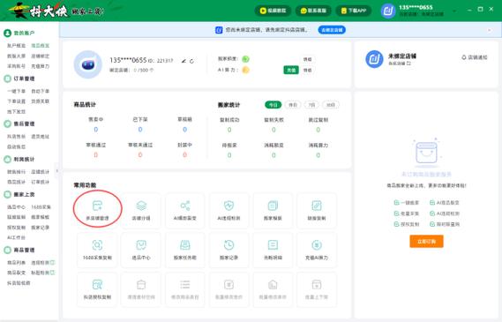Select the 搬家上货 sidebar section
The image size is (502, 322).
tap(19, 194)
